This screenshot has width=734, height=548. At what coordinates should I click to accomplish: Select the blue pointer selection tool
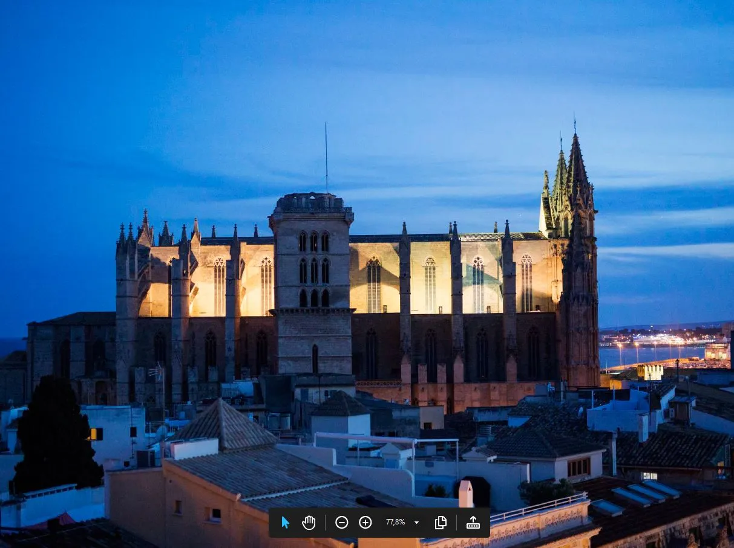tap(286, 523)
